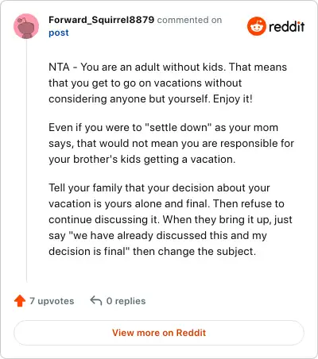Click the "NTA - You are an adult" paragraph
318x359 pixels.
(168, 83)
